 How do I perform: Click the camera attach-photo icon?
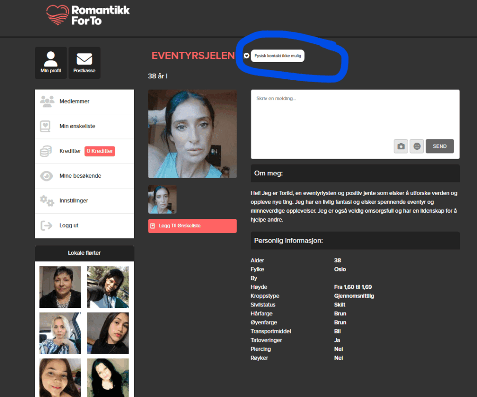(401, 146)
